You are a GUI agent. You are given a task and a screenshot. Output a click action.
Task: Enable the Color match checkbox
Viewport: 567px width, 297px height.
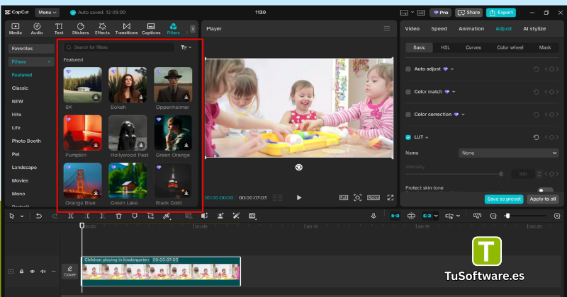pyautogui.click(x=408, y=92)
